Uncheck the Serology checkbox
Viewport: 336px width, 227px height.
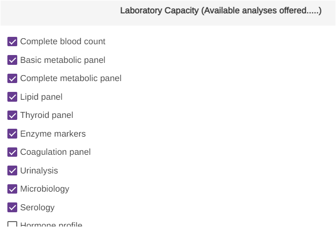13,207
